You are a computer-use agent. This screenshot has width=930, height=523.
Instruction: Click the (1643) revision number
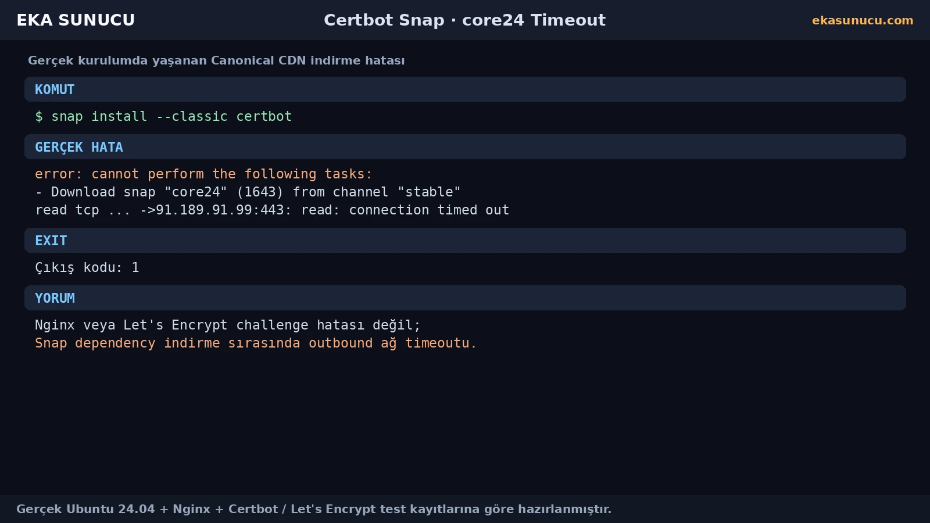click(260, 192)
